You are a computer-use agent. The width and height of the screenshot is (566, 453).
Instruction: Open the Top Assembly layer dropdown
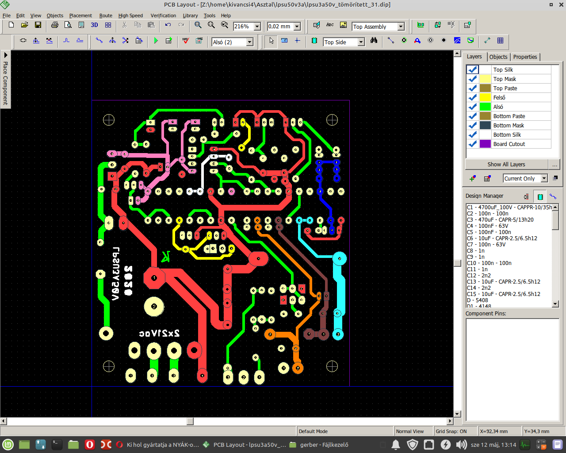[401, 27]
